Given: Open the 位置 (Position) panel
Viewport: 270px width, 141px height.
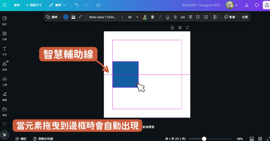Looking at the screenshot, I should point(245,17).
